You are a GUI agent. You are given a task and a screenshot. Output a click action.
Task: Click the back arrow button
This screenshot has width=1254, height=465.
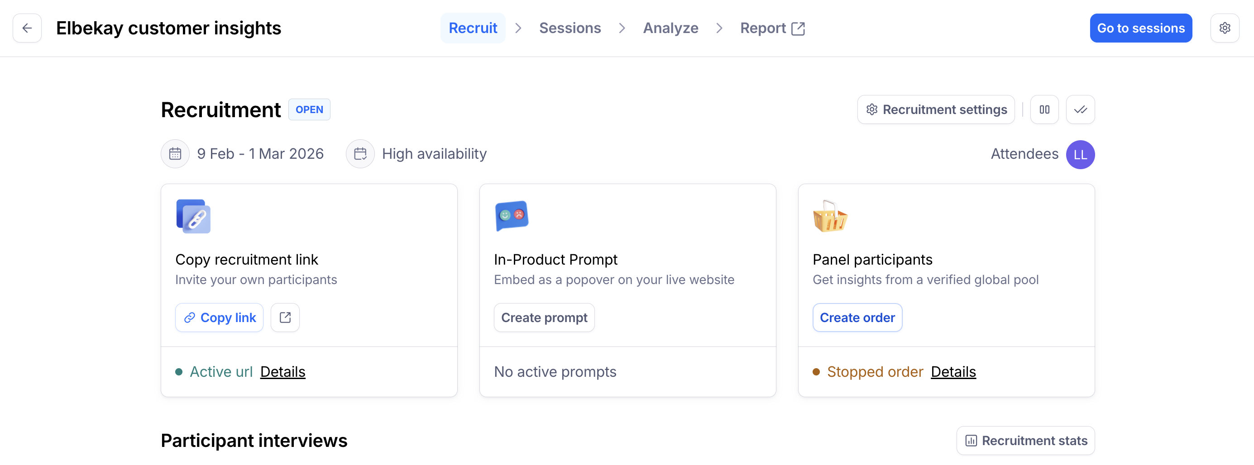[27, 28]
